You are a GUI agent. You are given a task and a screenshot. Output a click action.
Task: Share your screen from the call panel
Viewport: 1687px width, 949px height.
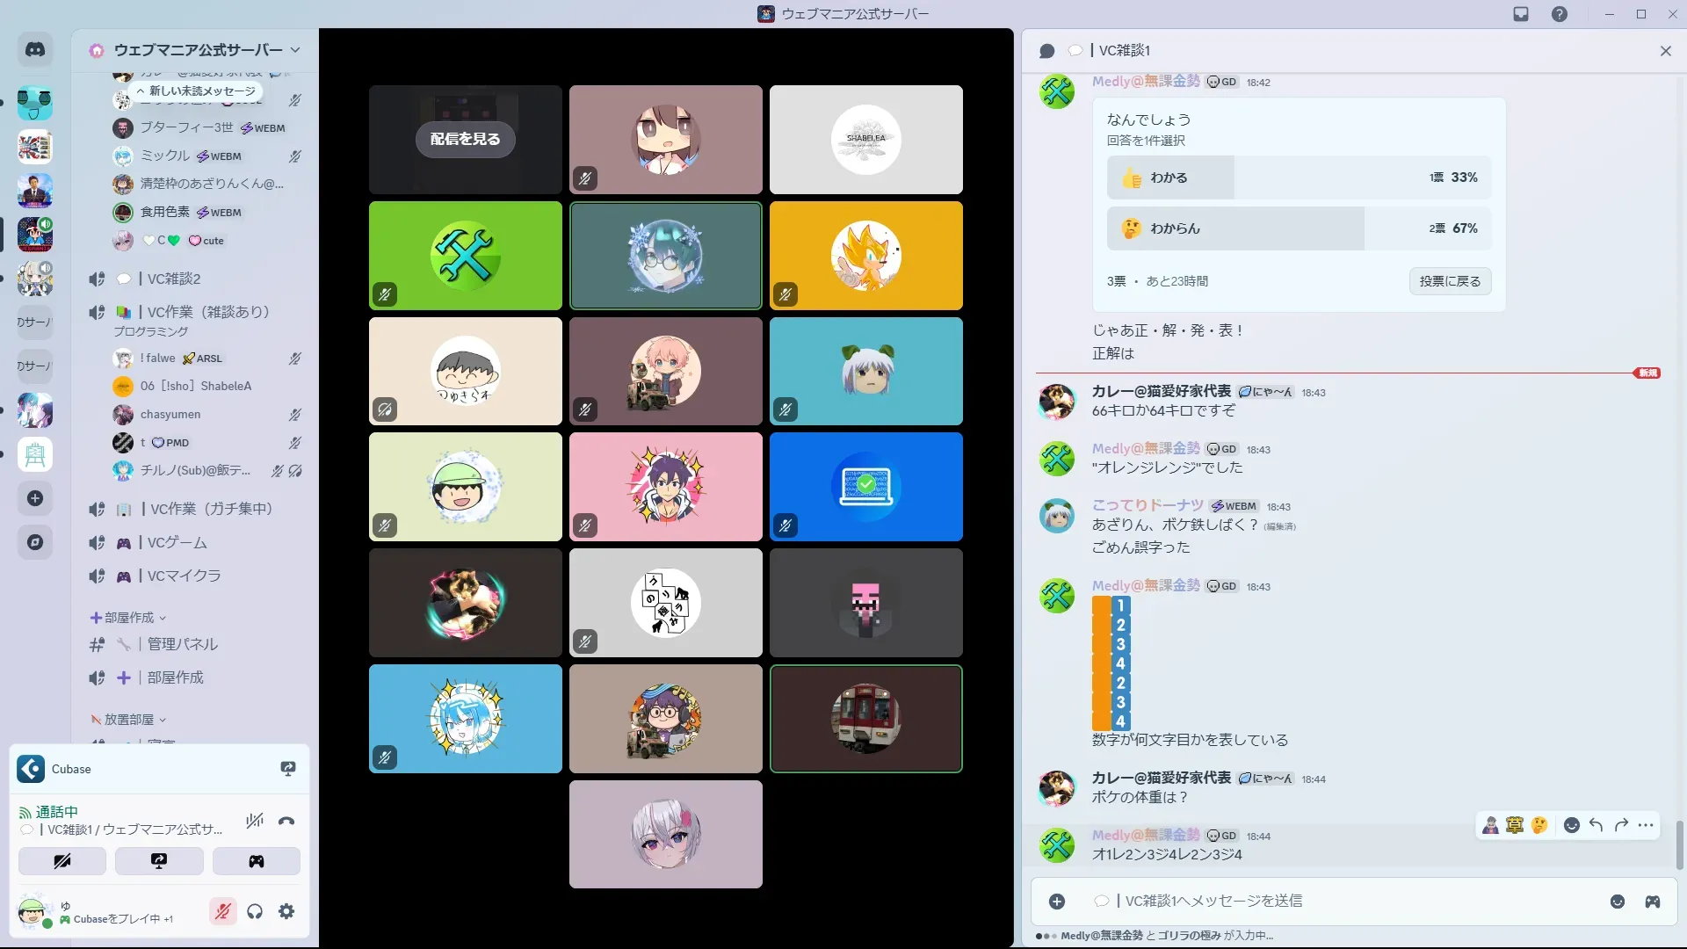coord(159,861)
